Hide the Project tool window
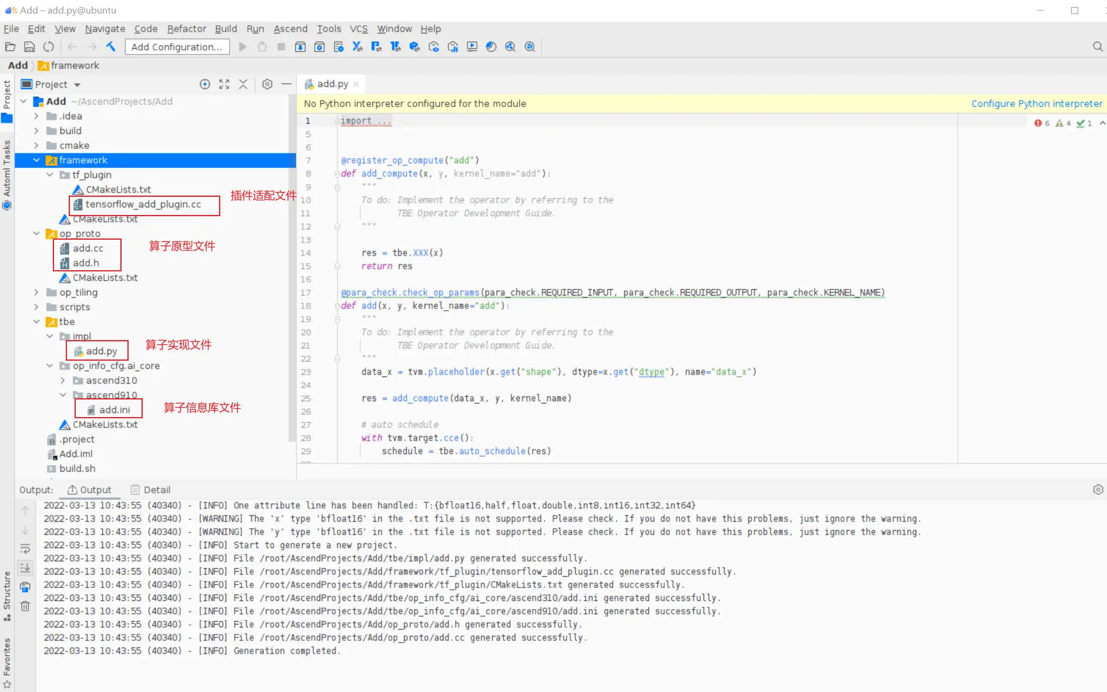Image resolution: width=1107 pixels, height=692 pixels. [286, 85]
